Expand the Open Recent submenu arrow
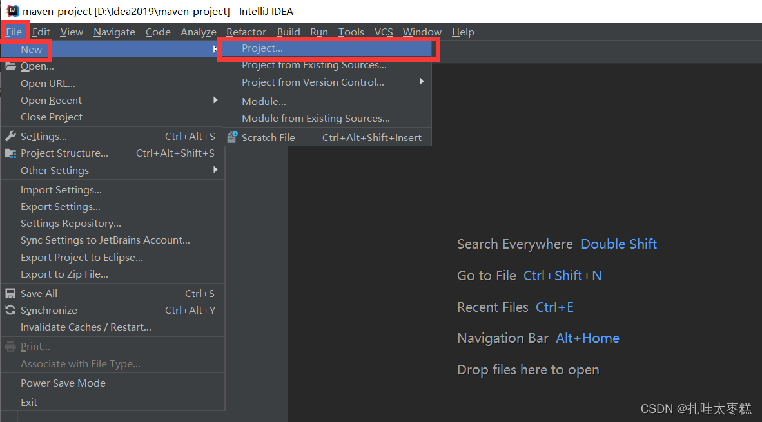Image resolution: width=762 pixels, height=422 pixels. 215,100
